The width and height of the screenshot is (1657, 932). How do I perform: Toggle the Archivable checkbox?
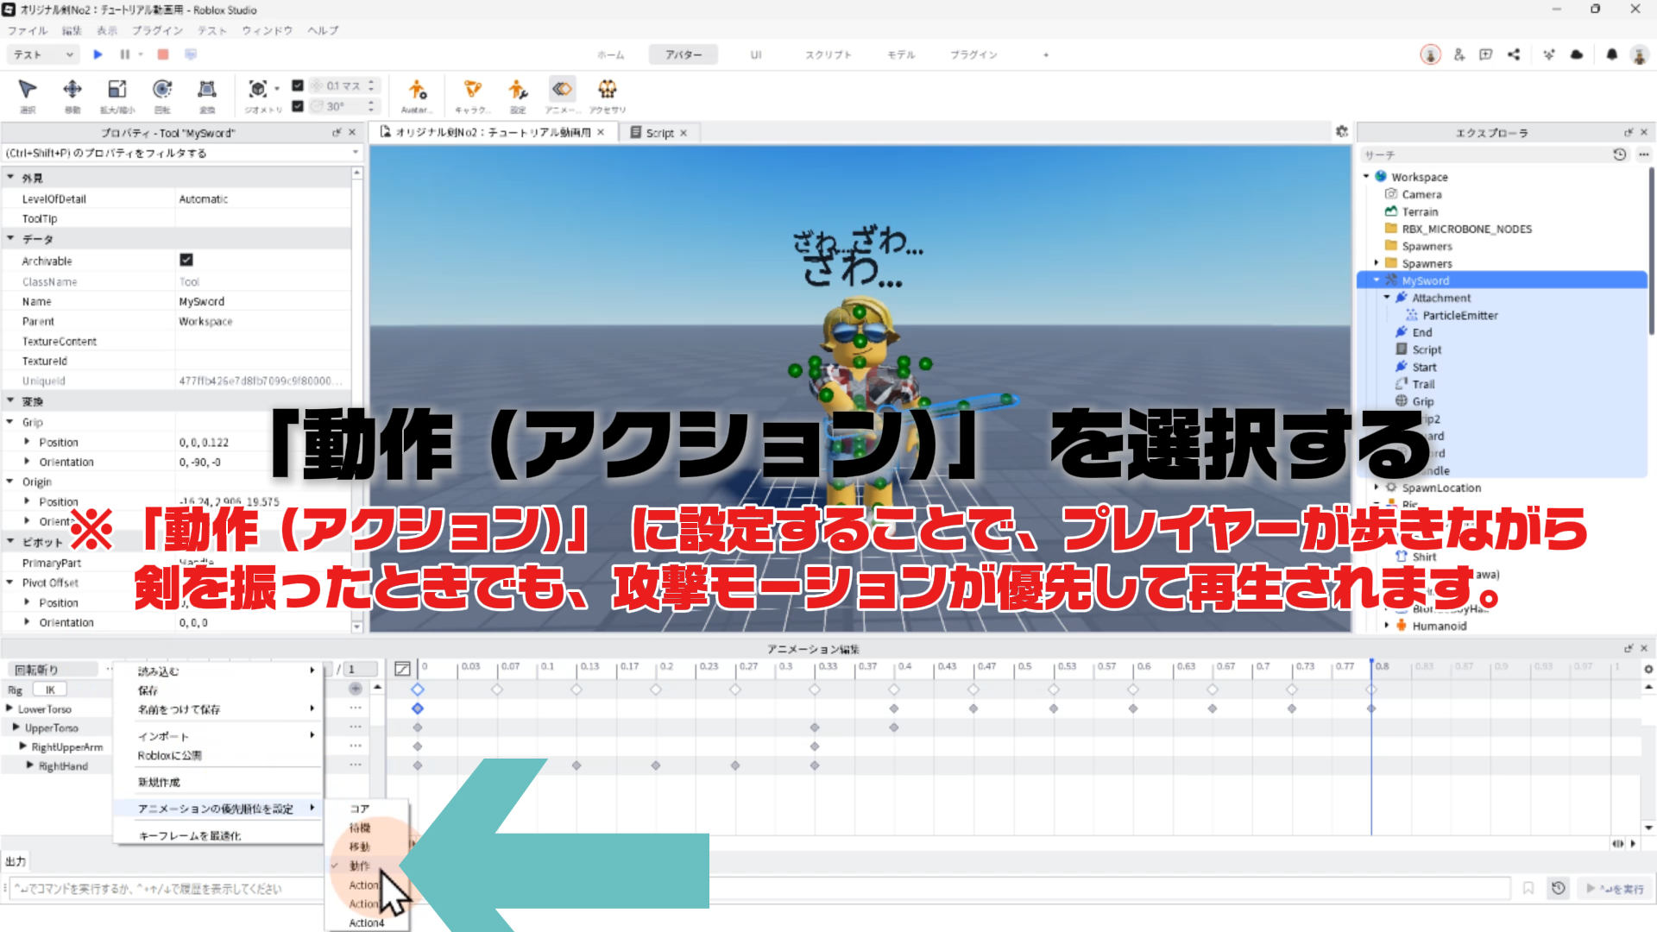click(x=186, y=260)
